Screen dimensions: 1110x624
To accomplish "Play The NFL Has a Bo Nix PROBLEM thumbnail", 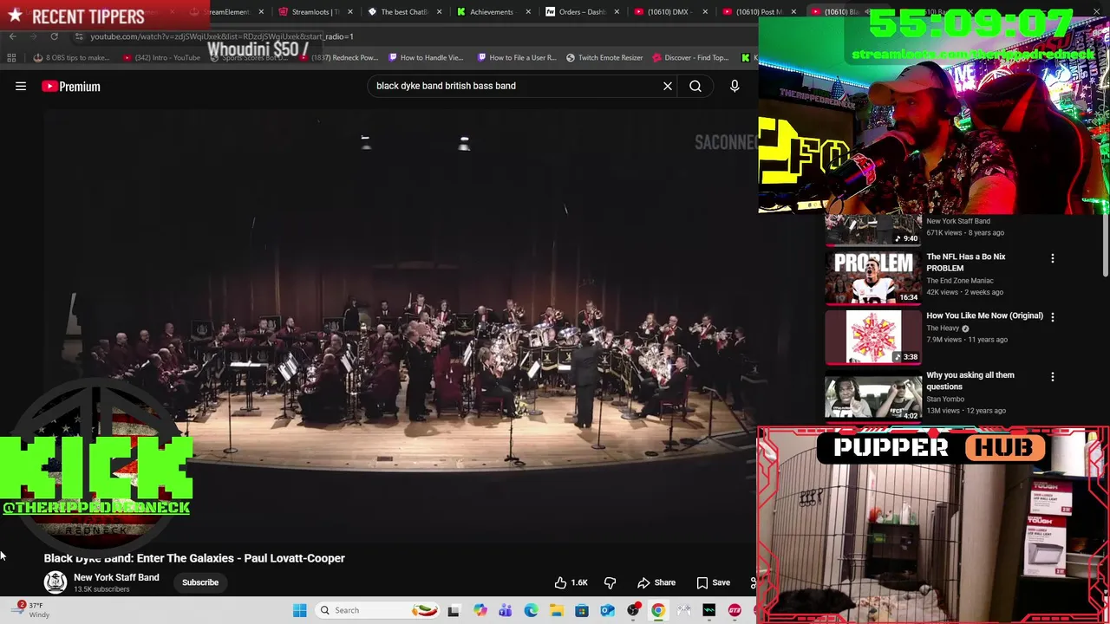I will click(872, 277).
